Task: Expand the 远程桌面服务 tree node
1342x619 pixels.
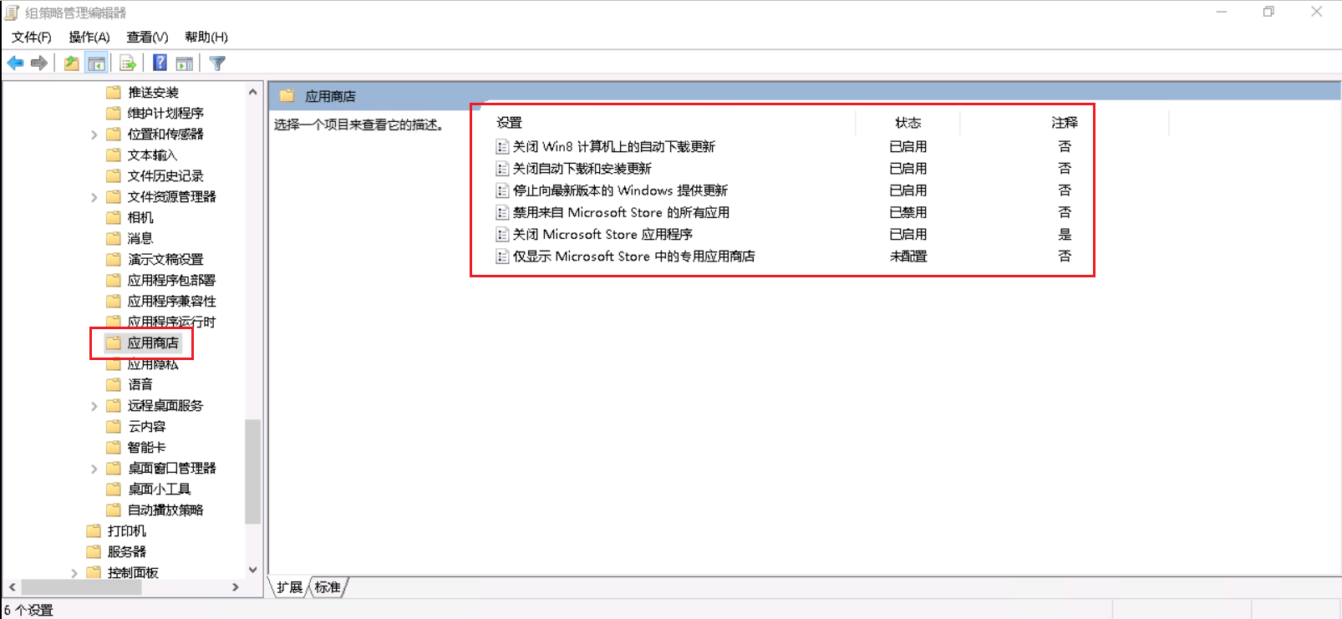Action: pos(94,406)
